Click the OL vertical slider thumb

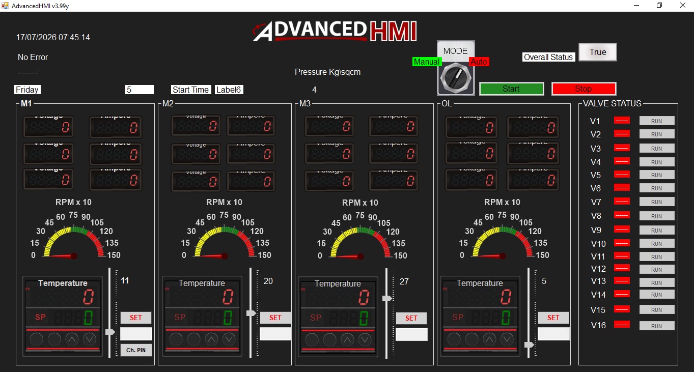[x=529, y=345]
